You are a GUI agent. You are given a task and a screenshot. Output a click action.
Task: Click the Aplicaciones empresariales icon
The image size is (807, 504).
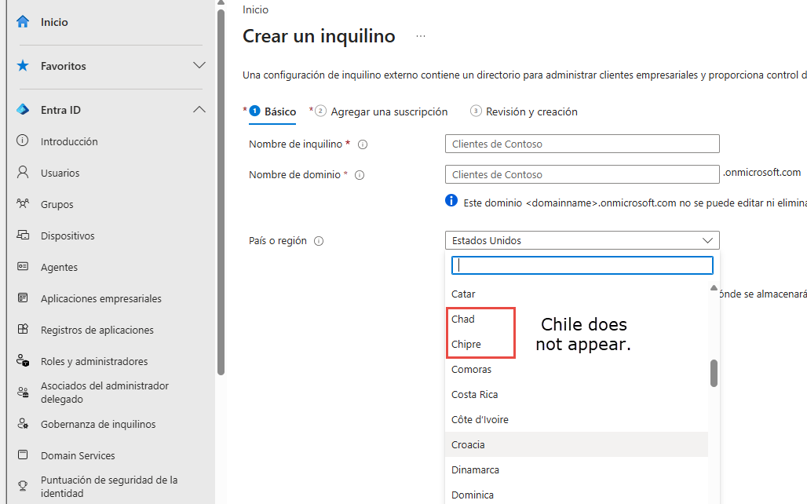pos(23,298)
